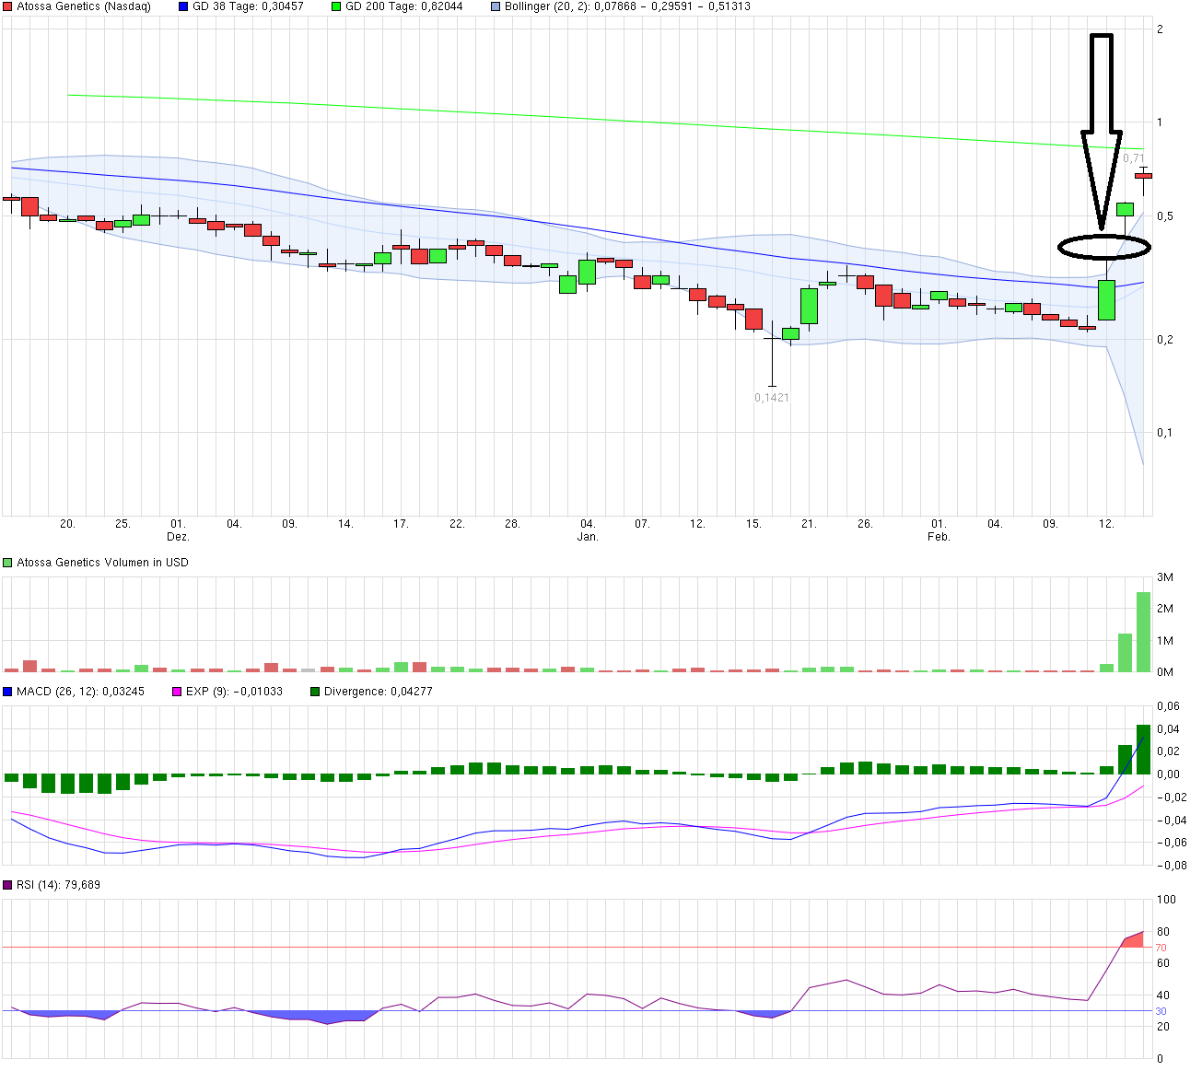Click the blue GD 38 Tage legend swatch
This screenshot has width=1202, height=1071.
183,6
